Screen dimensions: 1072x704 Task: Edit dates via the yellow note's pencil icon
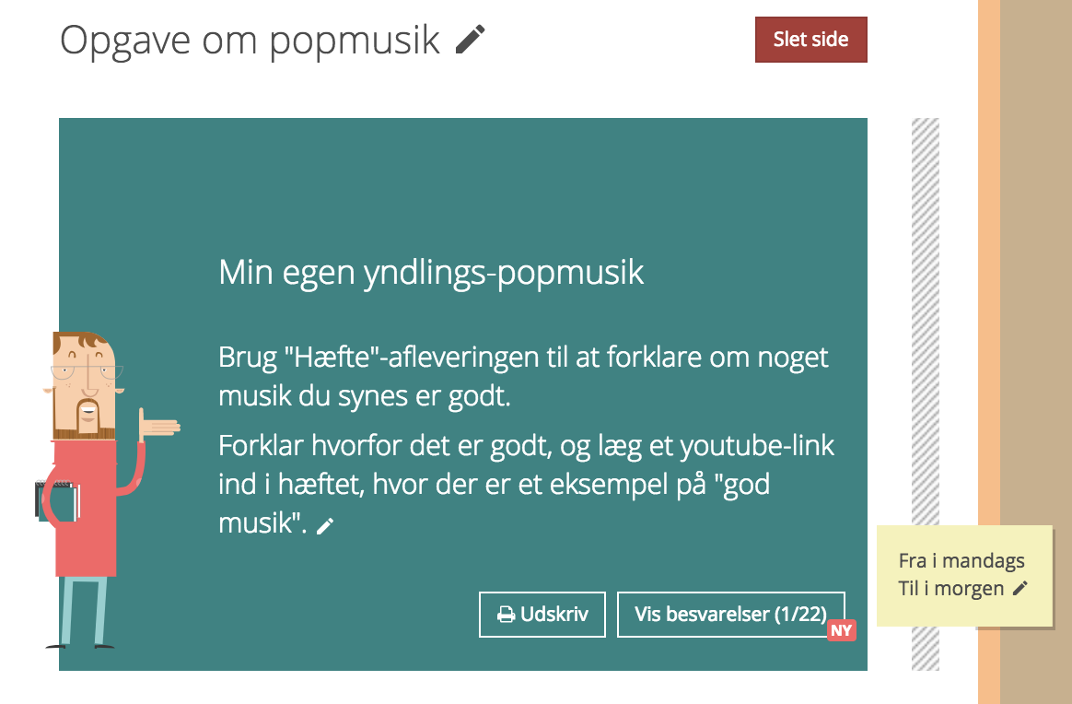(x=1020, y=589)
